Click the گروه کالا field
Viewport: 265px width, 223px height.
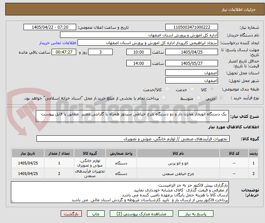pyautogui.click(x=133, y=138)
